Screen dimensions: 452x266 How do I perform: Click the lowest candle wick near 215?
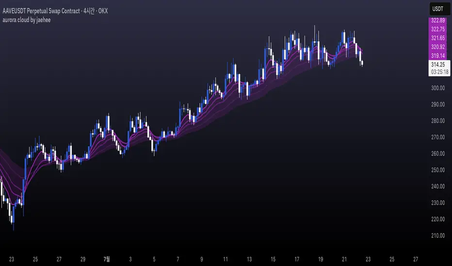tap(13, 219)
